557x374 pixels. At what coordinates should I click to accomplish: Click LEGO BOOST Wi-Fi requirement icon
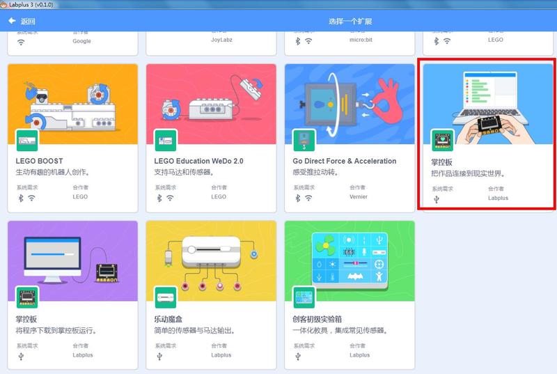point(31,198)
